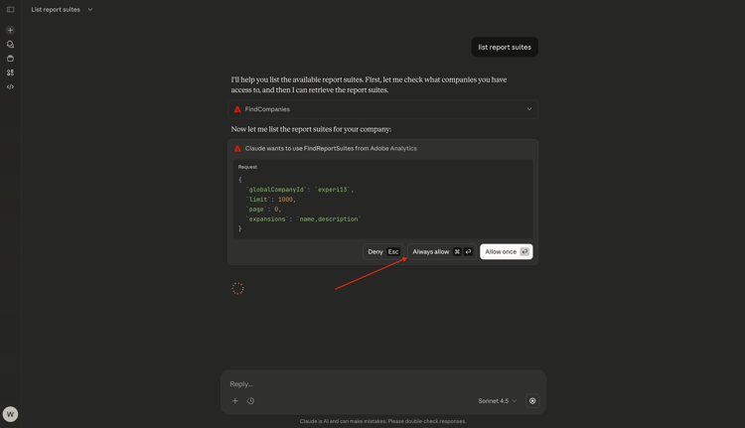
Task: Click the plus attachment icon in reply box
Action: point(235,401)
